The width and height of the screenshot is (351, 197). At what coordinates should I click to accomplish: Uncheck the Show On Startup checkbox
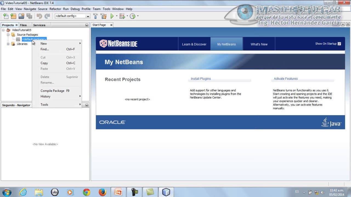[x=339, y=44]
